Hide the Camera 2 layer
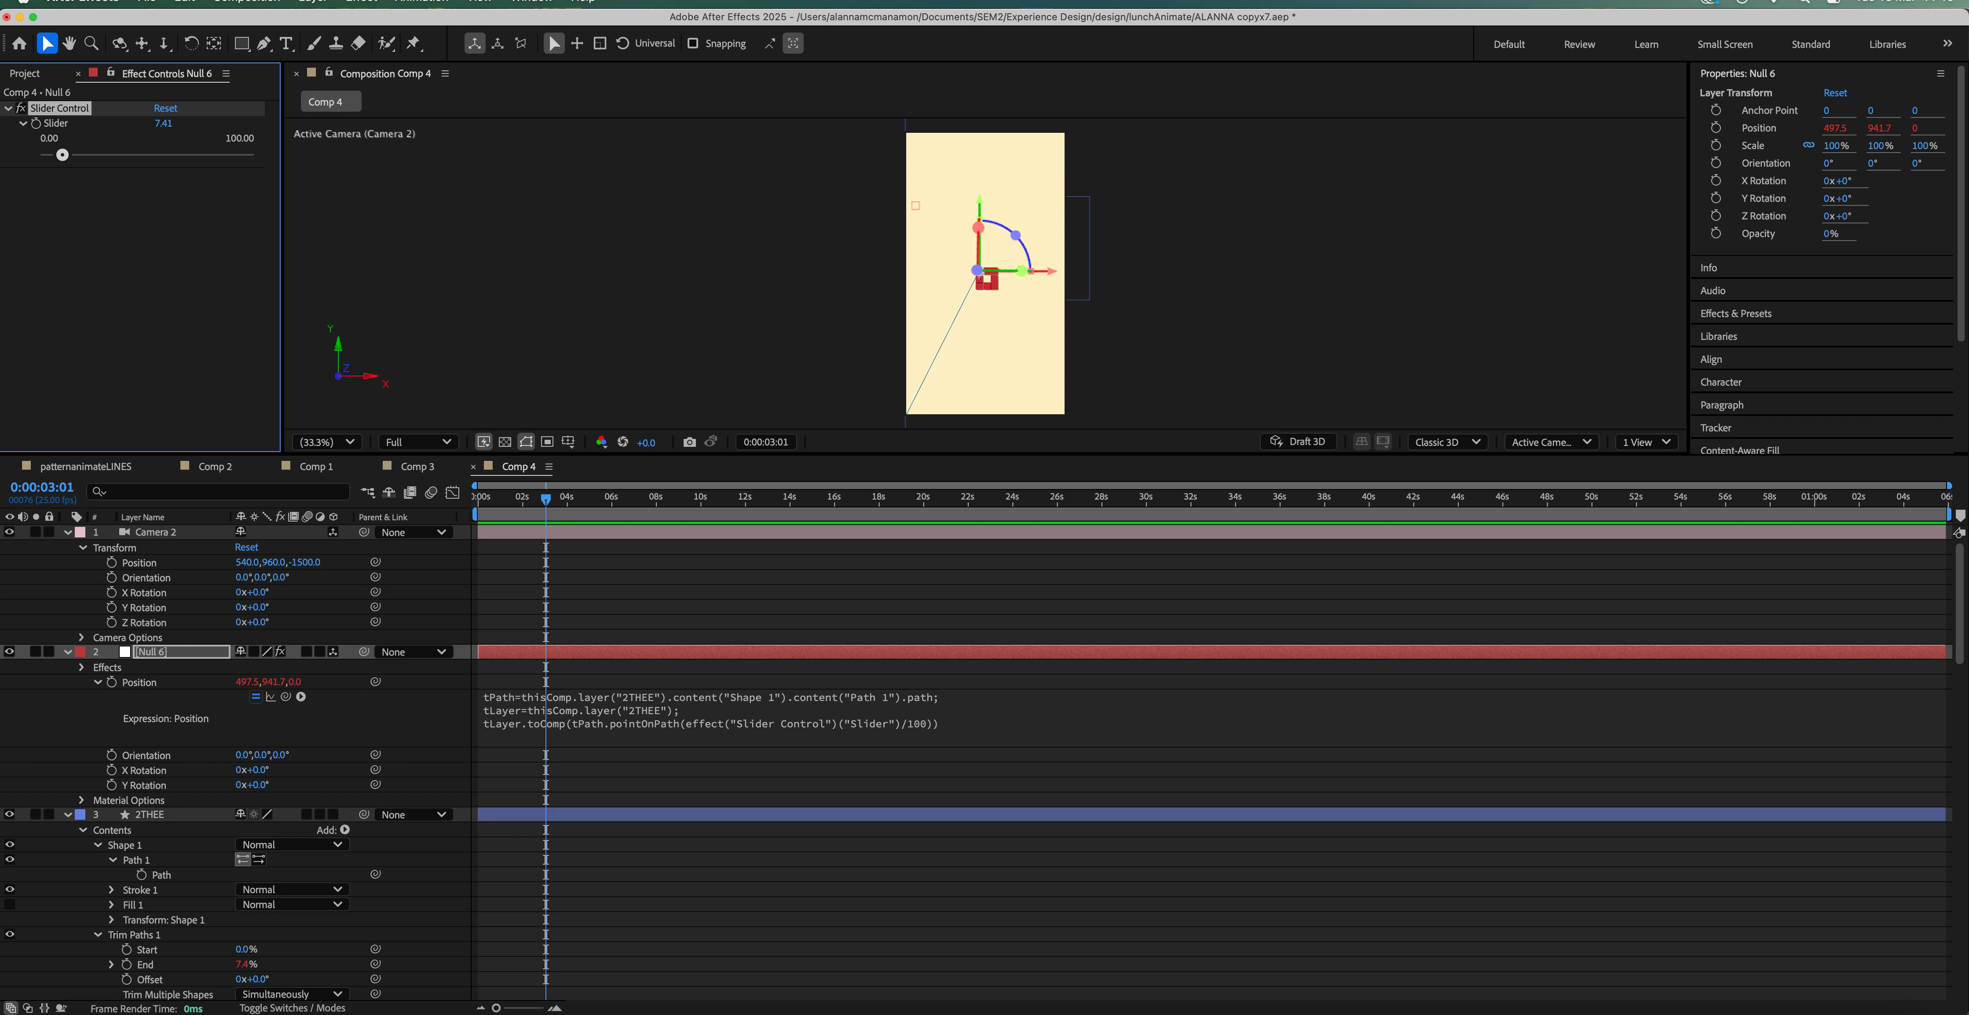 click(x=10, y=532)
